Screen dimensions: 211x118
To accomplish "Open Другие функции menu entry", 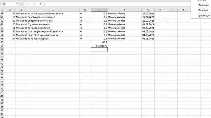I will [x=204, y=16].
